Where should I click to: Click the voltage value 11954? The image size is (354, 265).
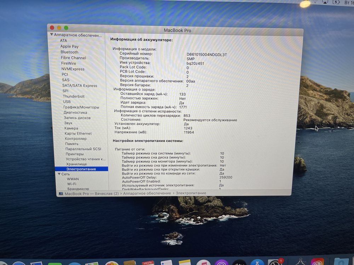tap(189, 132)
